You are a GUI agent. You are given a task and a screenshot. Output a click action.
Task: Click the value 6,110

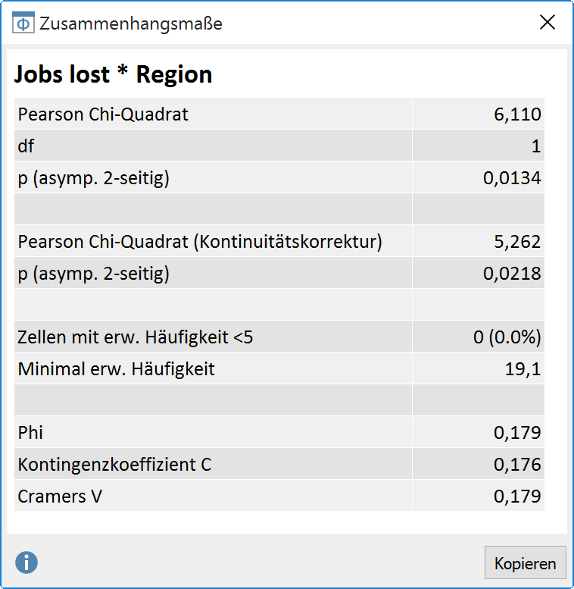pyautogui.click(x=517, y=114)
